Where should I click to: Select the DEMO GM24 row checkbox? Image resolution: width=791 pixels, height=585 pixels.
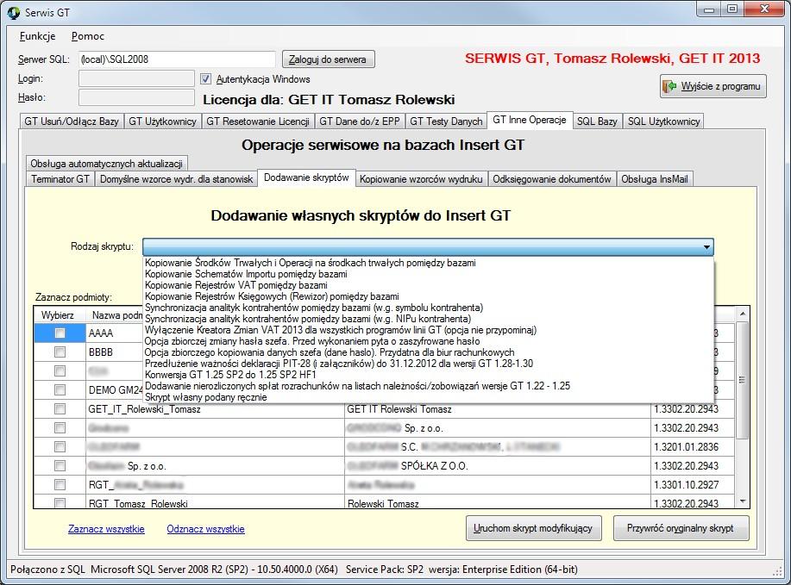[x=60, y=390]
